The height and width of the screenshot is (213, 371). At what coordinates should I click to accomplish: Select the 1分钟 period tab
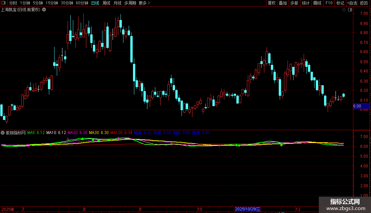coord(25,3)
